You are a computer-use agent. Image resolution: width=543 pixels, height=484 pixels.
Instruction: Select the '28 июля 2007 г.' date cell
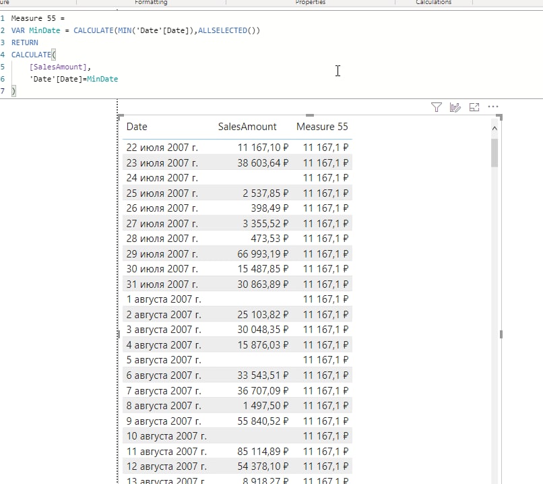click(x=162, y=239)
